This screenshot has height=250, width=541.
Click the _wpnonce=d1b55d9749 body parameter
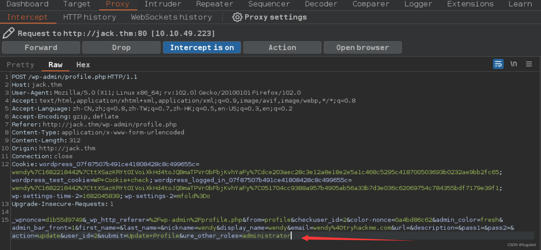click(47, 220)
